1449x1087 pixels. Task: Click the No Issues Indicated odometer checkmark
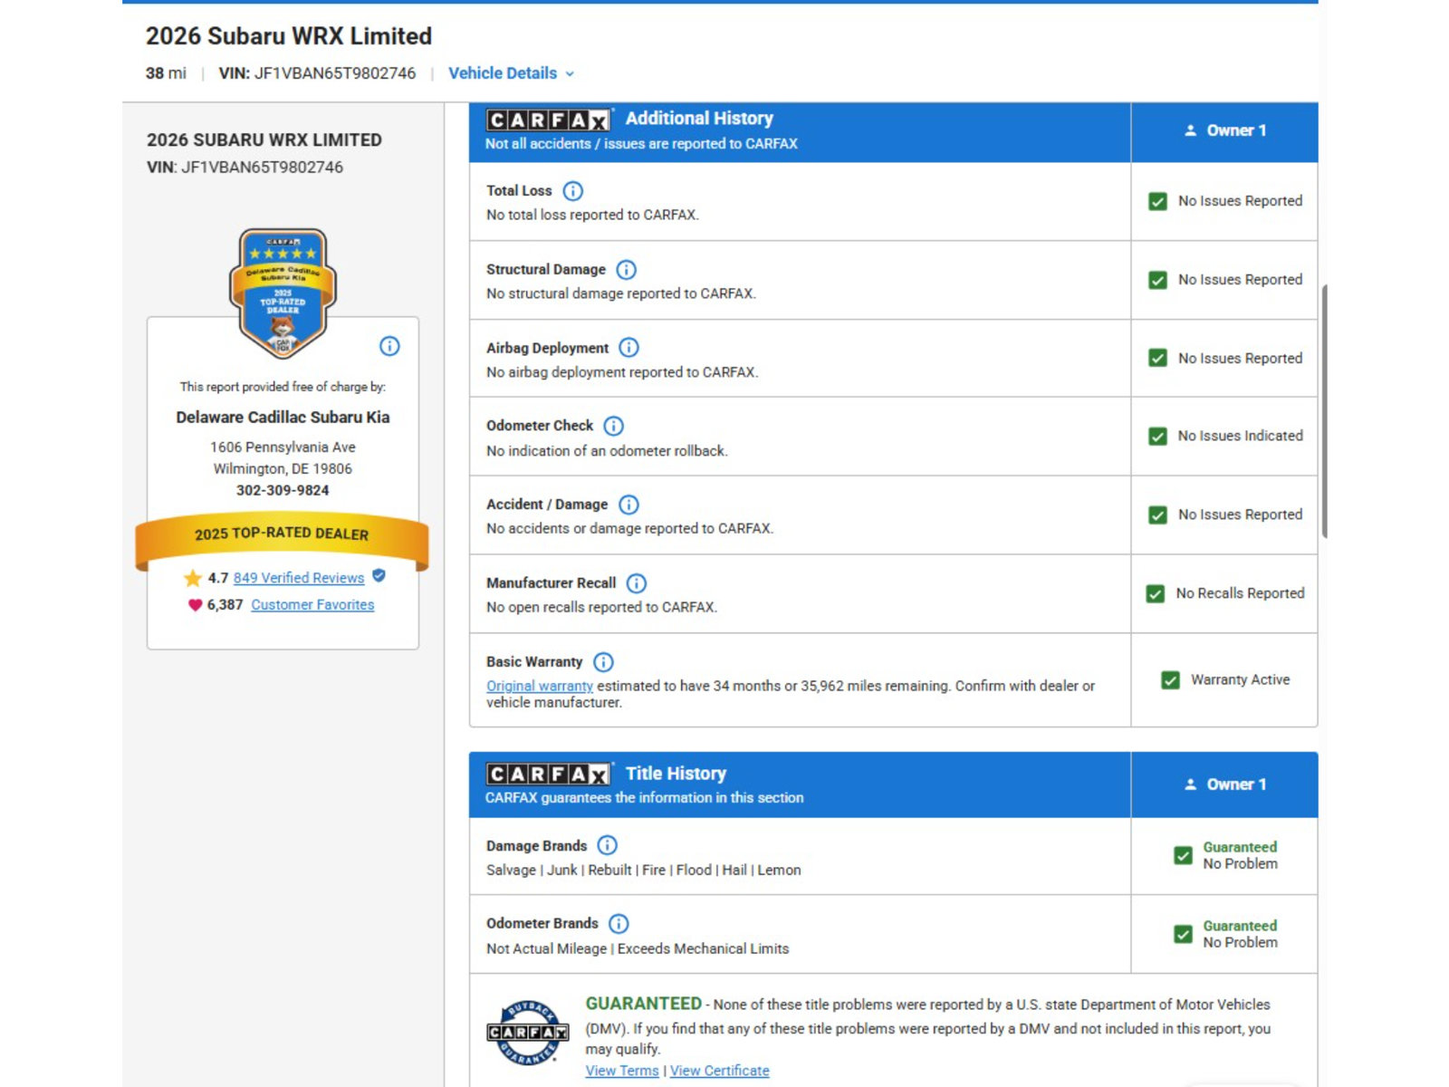(1157, 437)
